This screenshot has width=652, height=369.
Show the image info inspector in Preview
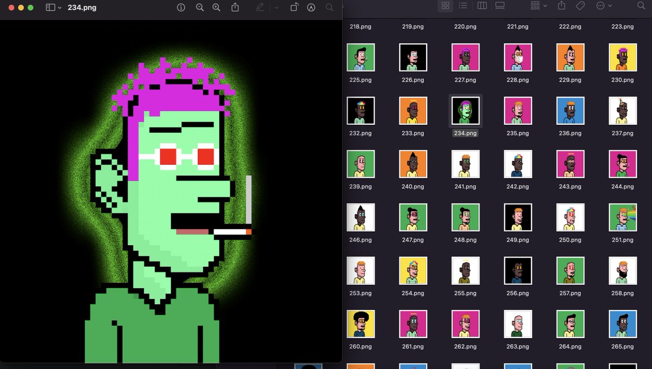(x=181, y=8)
